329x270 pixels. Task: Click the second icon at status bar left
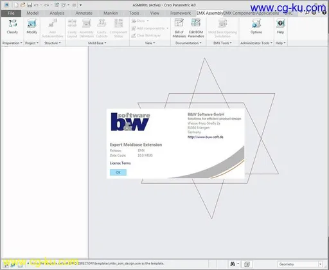[13, 265]
